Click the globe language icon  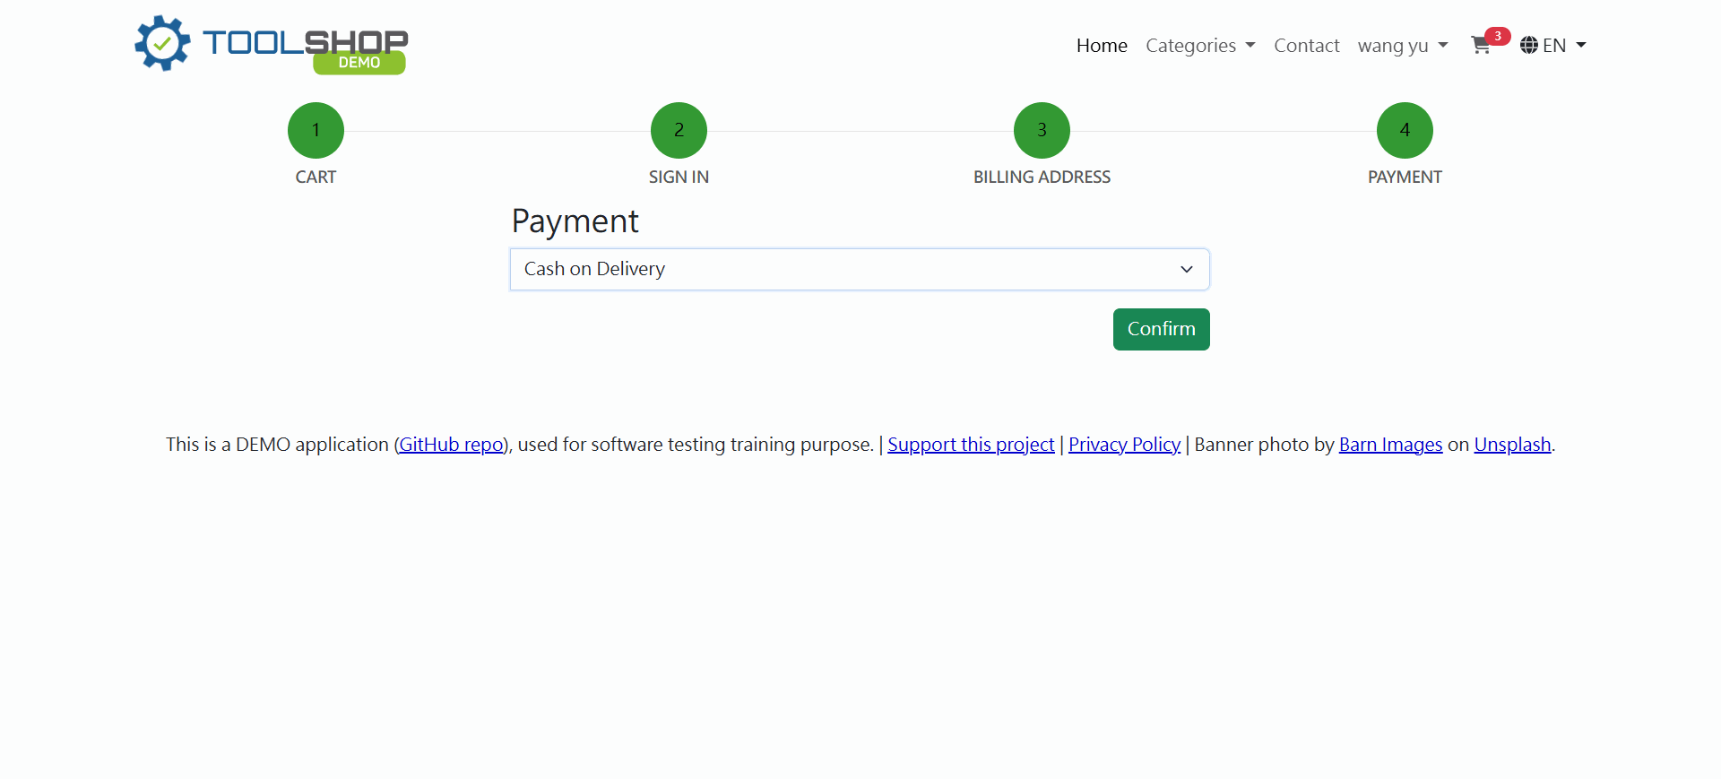1529,46
